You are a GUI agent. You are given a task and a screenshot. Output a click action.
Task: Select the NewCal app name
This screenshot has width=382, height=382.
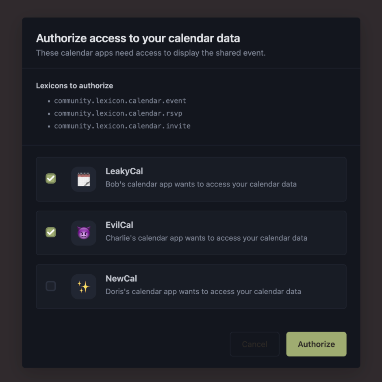tap(121, 278)
